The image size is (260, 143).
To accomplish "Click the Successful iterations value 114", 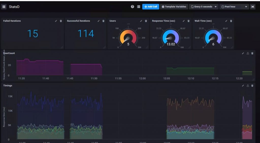I will (86, 34).
